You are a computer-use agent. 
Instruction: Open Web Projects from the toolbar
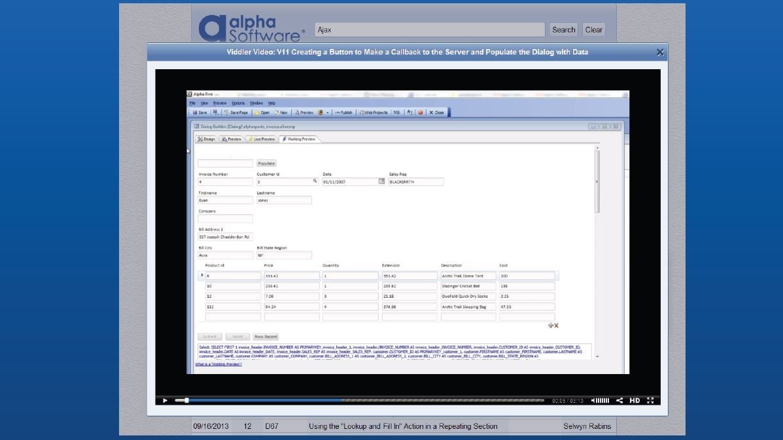pyautogui.click(x=374, y=112)
